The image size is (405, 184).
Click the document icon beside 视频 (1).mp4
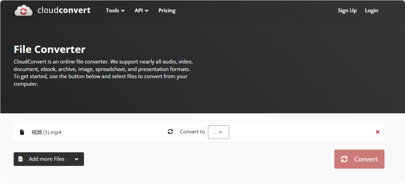(x=22, y=132)
